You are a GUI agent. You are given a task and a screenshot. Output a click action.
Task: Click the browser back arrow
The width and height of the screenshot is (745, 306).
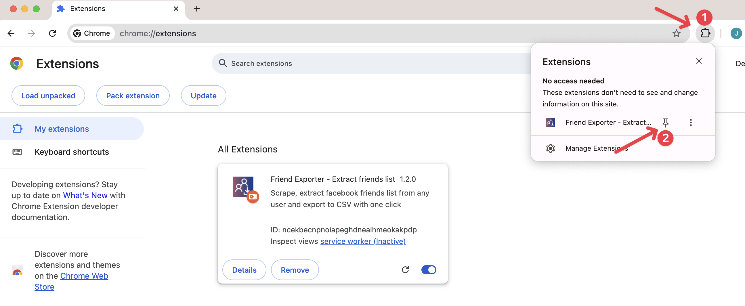(x=11, y=34)
